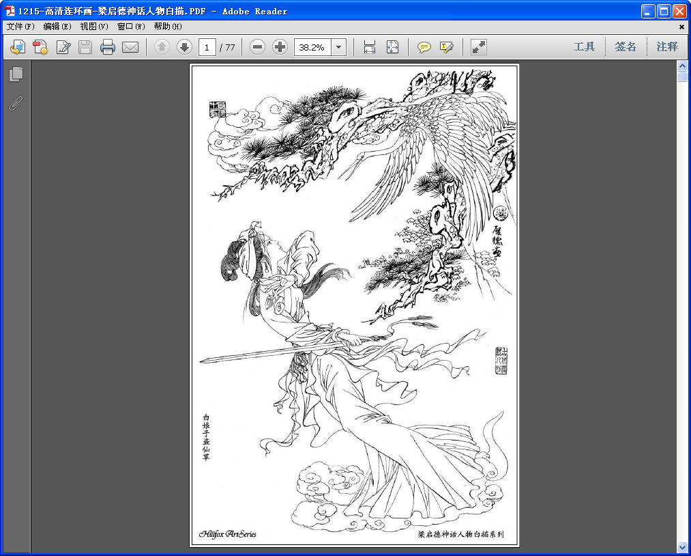This screenshot has width=691, height=556.
Task: Click the 白娘子盗仙草 caption text
Action: [x=206, y=437]
